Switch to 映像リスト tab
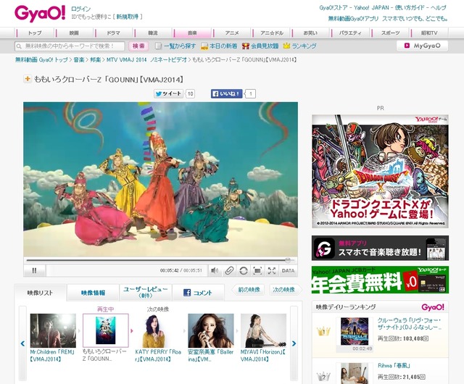The image size is (464, 384). pos(41,293)
